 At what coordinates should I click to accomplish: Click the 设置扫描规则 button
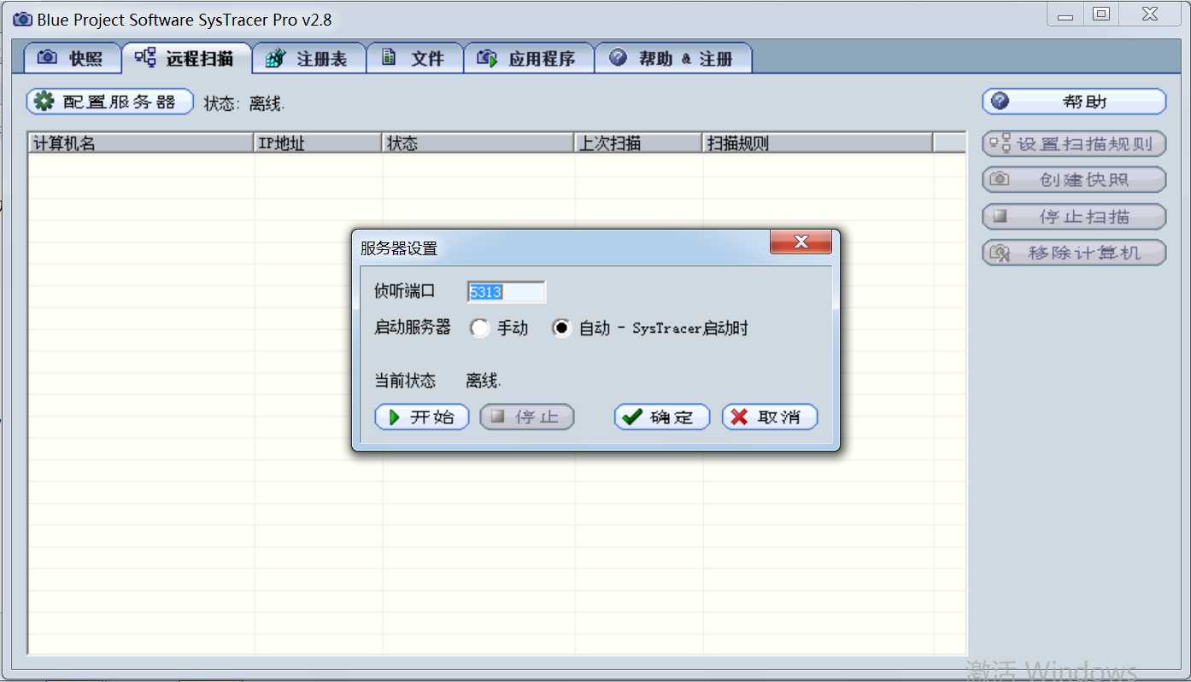pyautogui.click(x=1074, y=144)
